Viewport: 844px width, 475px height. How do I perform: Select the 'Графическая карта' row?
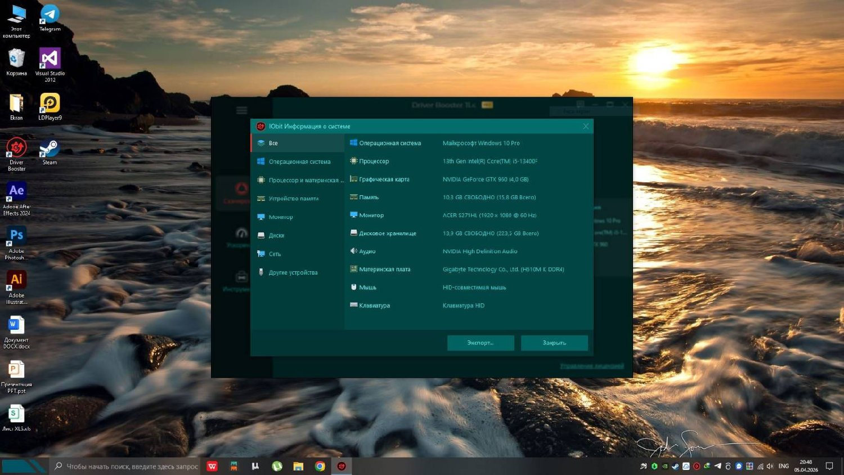[384, 180]
